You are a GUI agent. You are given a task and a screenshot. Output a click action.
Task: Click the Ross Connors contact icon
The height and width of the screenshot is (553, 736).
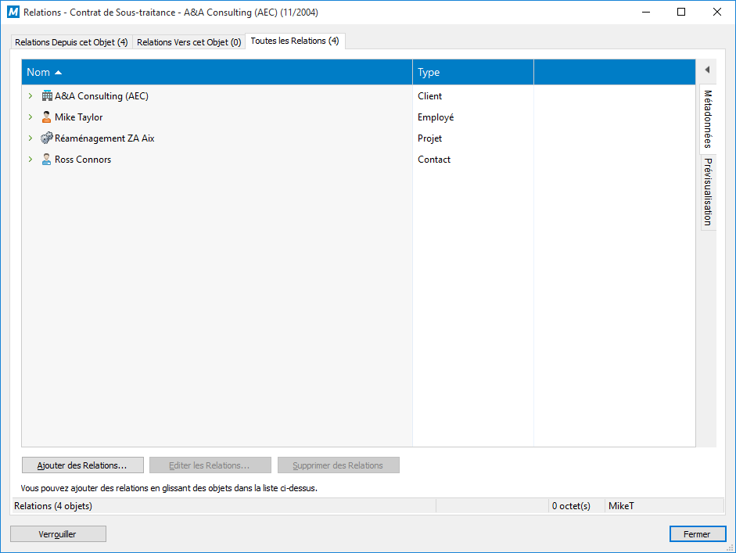(x=46, y=160)
